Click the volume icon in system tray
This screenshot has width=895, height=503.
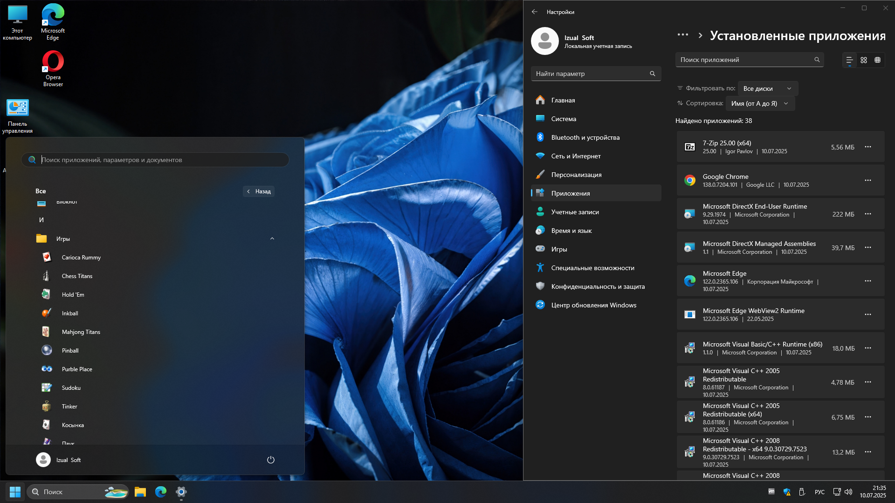pos(848,492)
